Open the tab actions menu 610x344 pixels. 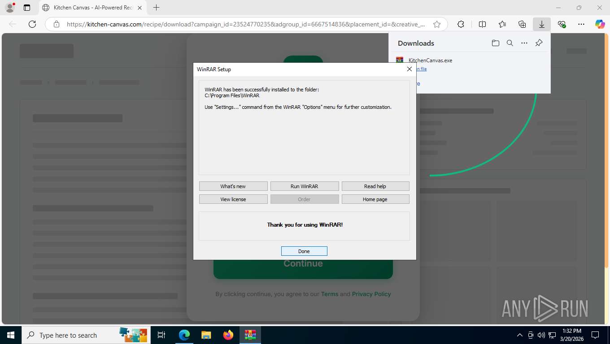point(27,8)
